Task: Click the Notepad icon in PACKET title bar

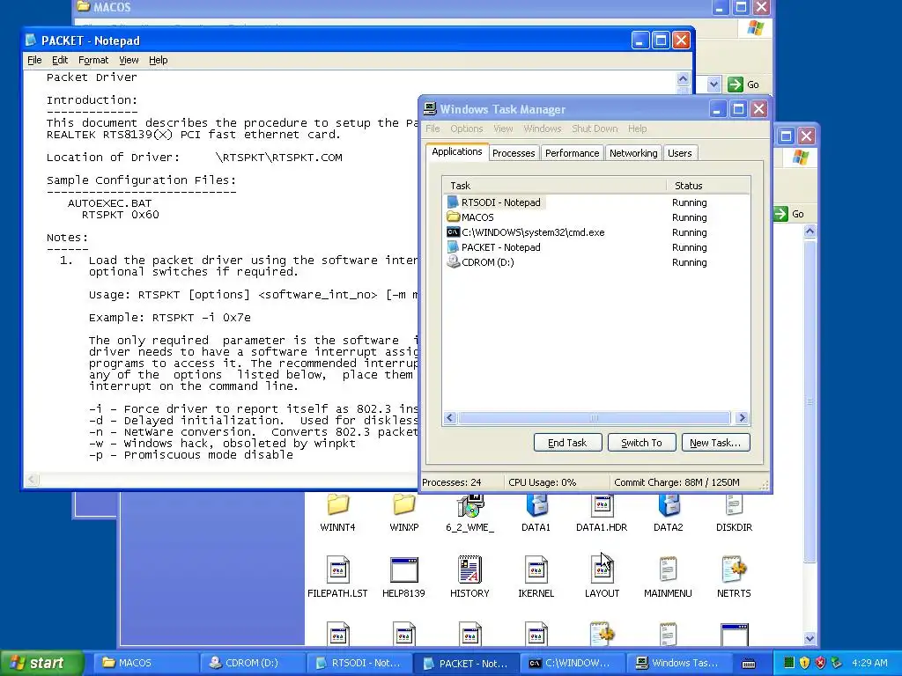Action: [32, 40]
